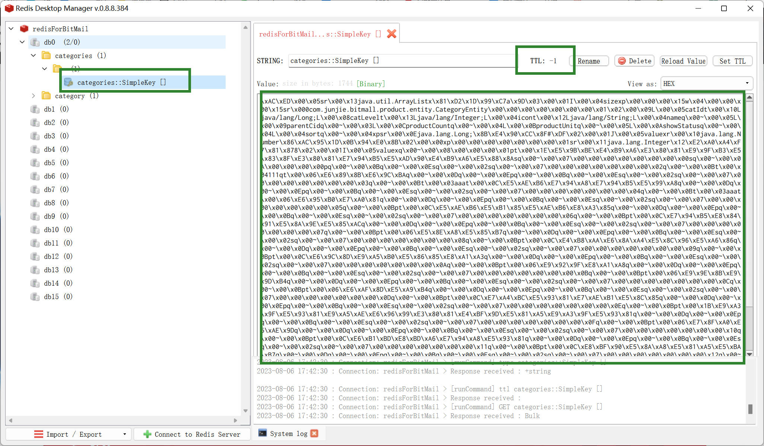Click the Import / Export menu icon
This screenshot has width=764, height=446.
[39, 434]
